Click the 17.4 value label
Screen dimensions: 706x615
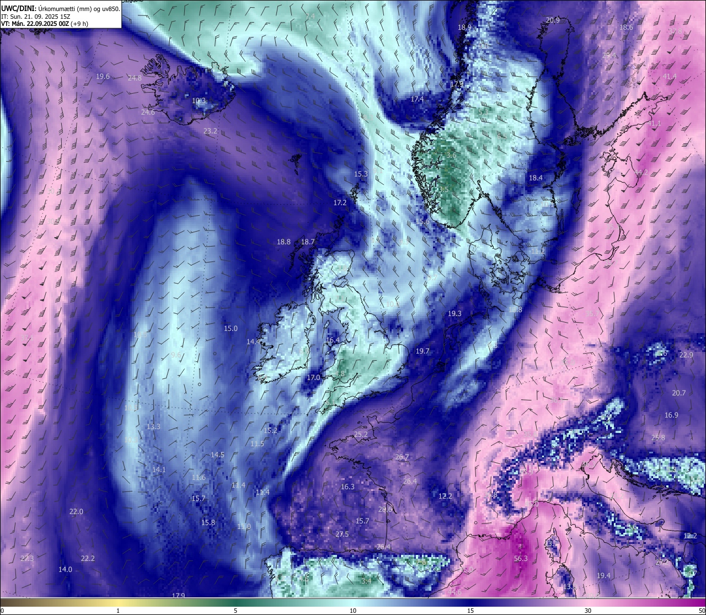(417, 99)
